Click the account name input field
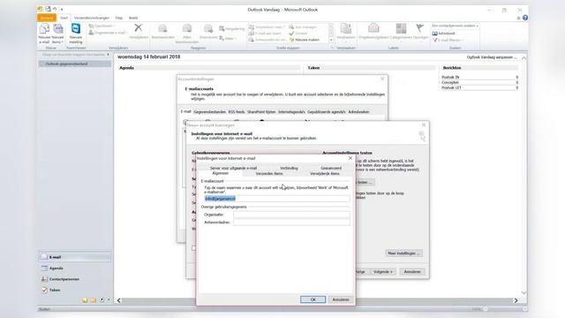The image size is (565, 318). tap(276, 199)
